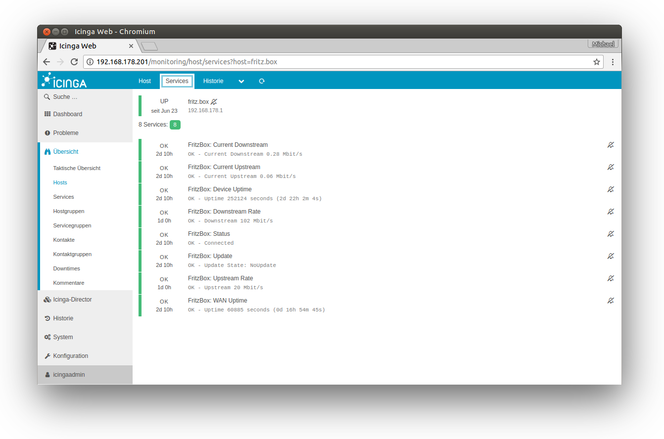The image size is (664, 439).
Task: Open FritzBox: Device Uptime service
Action: (220, 189)
